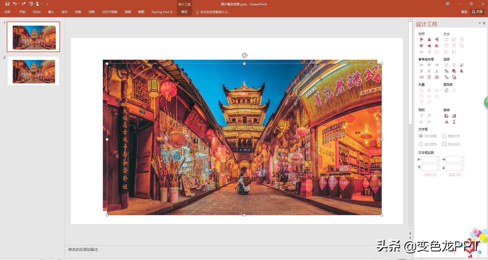
Task: Select the 根据文字 radio option
Action: tap(444, 136)
